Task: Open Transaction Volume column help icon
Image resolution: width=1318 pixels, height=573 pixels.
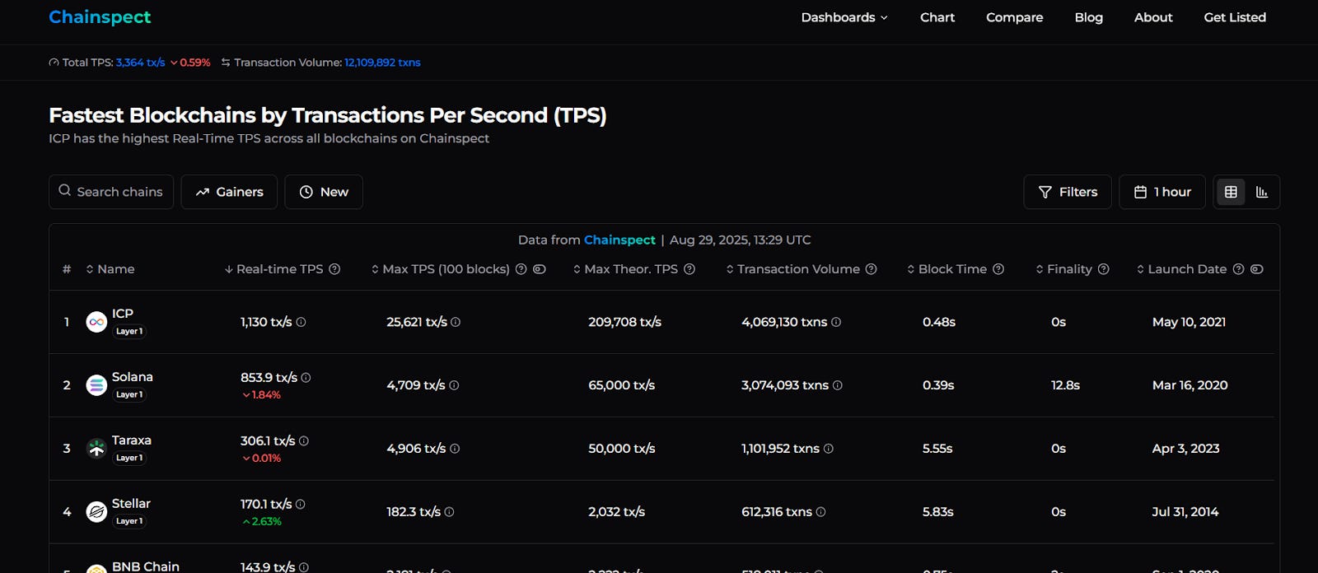Action: [871, 269]
